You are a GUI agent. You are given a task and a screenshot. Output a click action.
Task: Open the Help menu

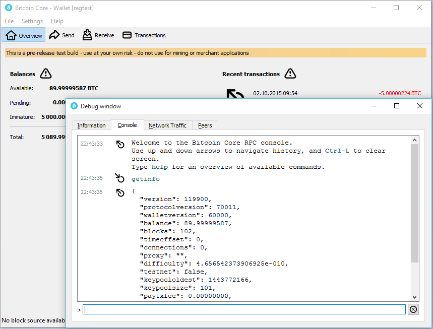click(57, 21)
